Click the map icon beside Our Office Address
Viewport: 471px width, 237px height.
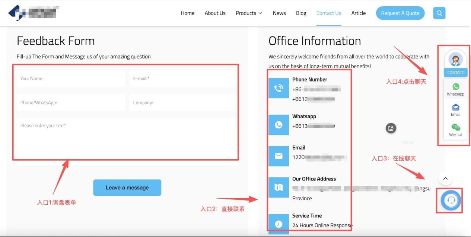pos(279,188)
